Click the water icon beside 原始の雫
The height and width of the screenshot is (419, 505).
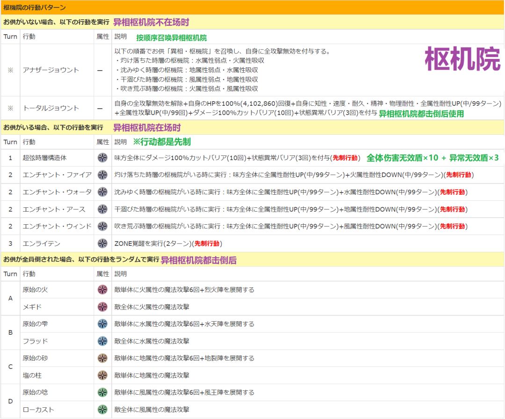pos(102,324)
